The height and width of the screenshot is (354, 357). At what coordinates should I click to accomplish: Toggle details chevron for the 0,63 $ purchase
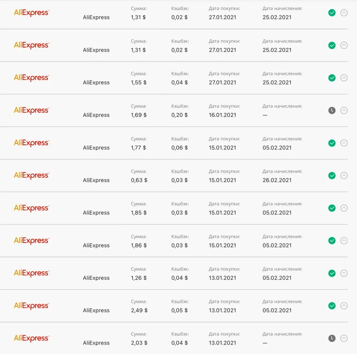pos(344,176)
